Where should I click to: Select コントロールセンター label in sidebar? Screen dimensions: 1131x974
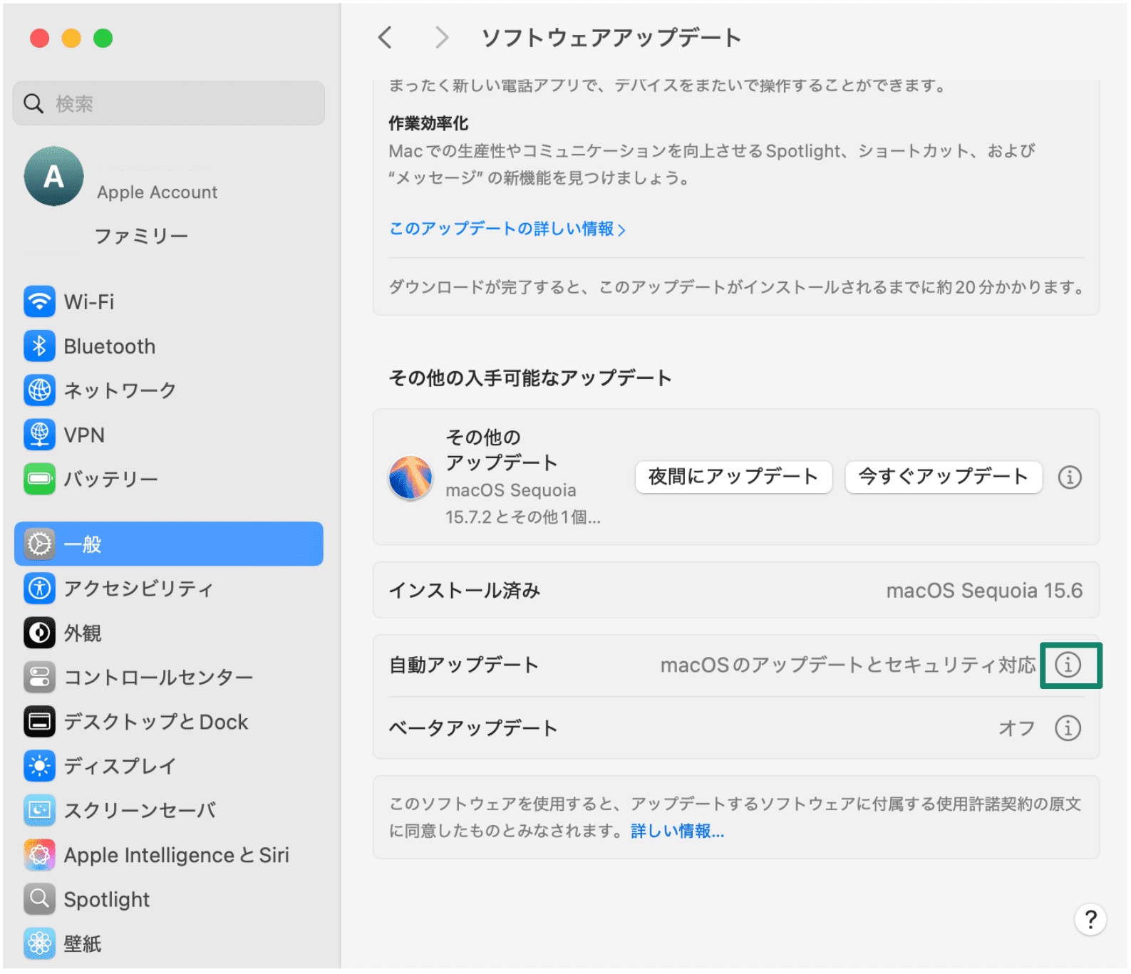point(158,678)
